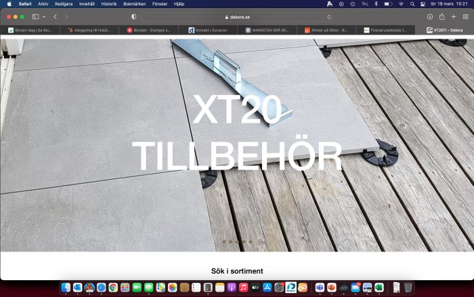Open Apple TV from the dock

point(255,288)
